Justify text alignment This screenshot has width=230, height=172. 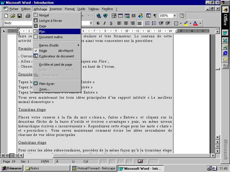pyautogui.click(x=140, y=23)
